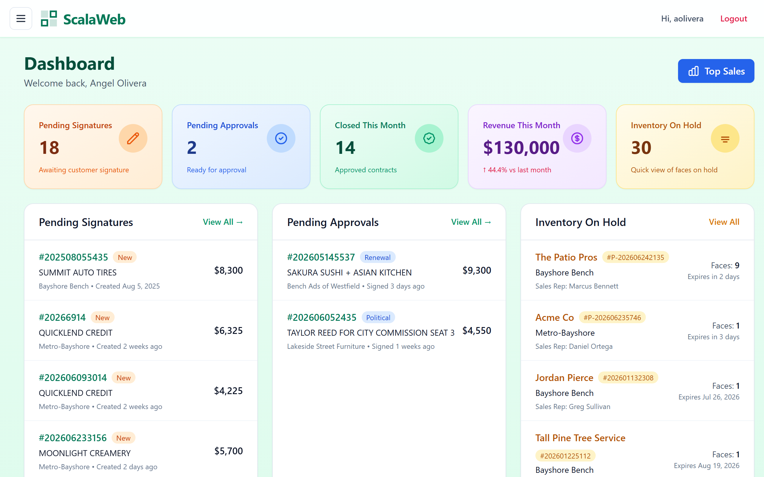Image resolution: width=764 pixels, height=477 pixels.
Task: Click the $5,700 amount
Action: (x=229, y=451)
